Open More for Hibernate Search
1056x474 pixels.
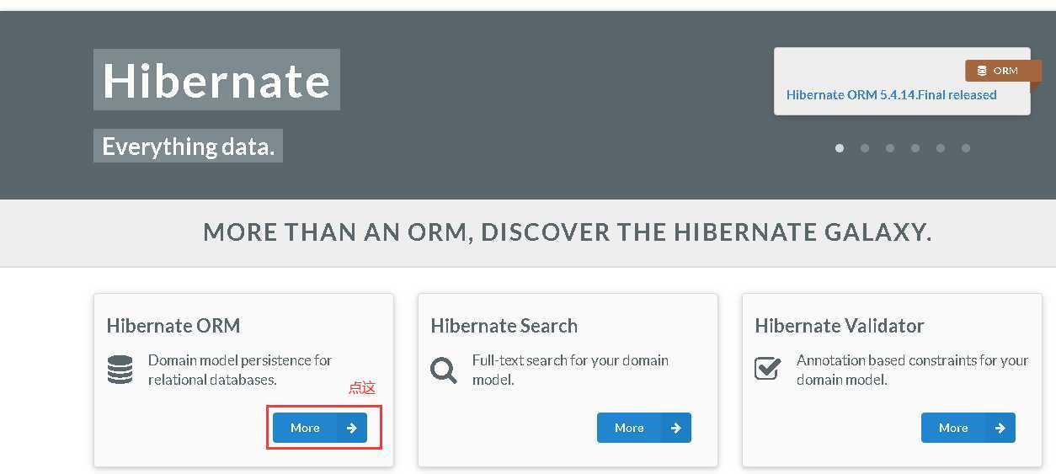click(x=644, y=428)
